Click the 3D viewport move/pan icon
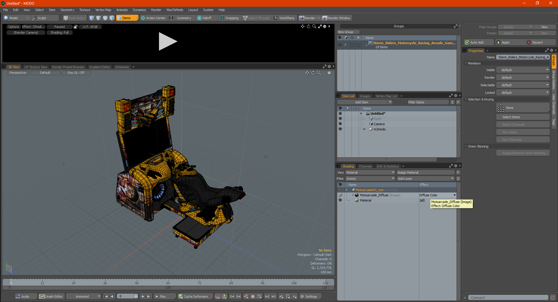Viewport: 558px width, 302px height. point(307,73)
